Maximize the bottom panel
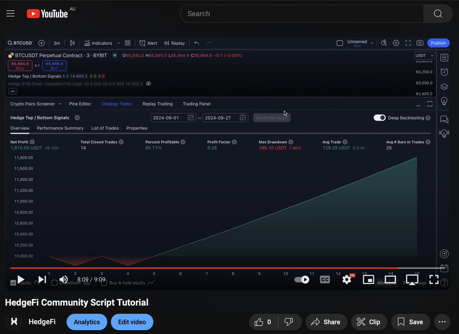459x334 pixels. [x=430, y=104]
